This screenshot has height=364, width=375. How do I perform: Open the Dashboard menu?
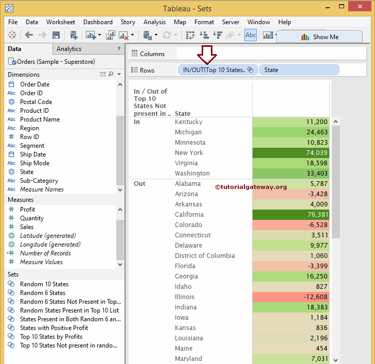(98, 22)
